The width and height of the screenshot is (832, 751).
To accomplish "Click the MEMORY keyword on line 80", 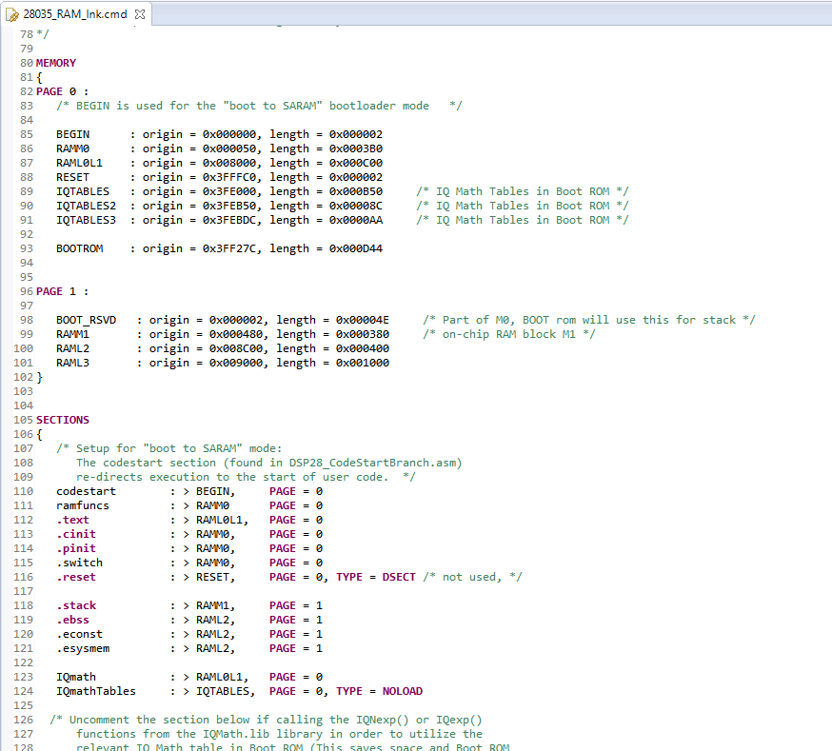I will coord(56,63).
